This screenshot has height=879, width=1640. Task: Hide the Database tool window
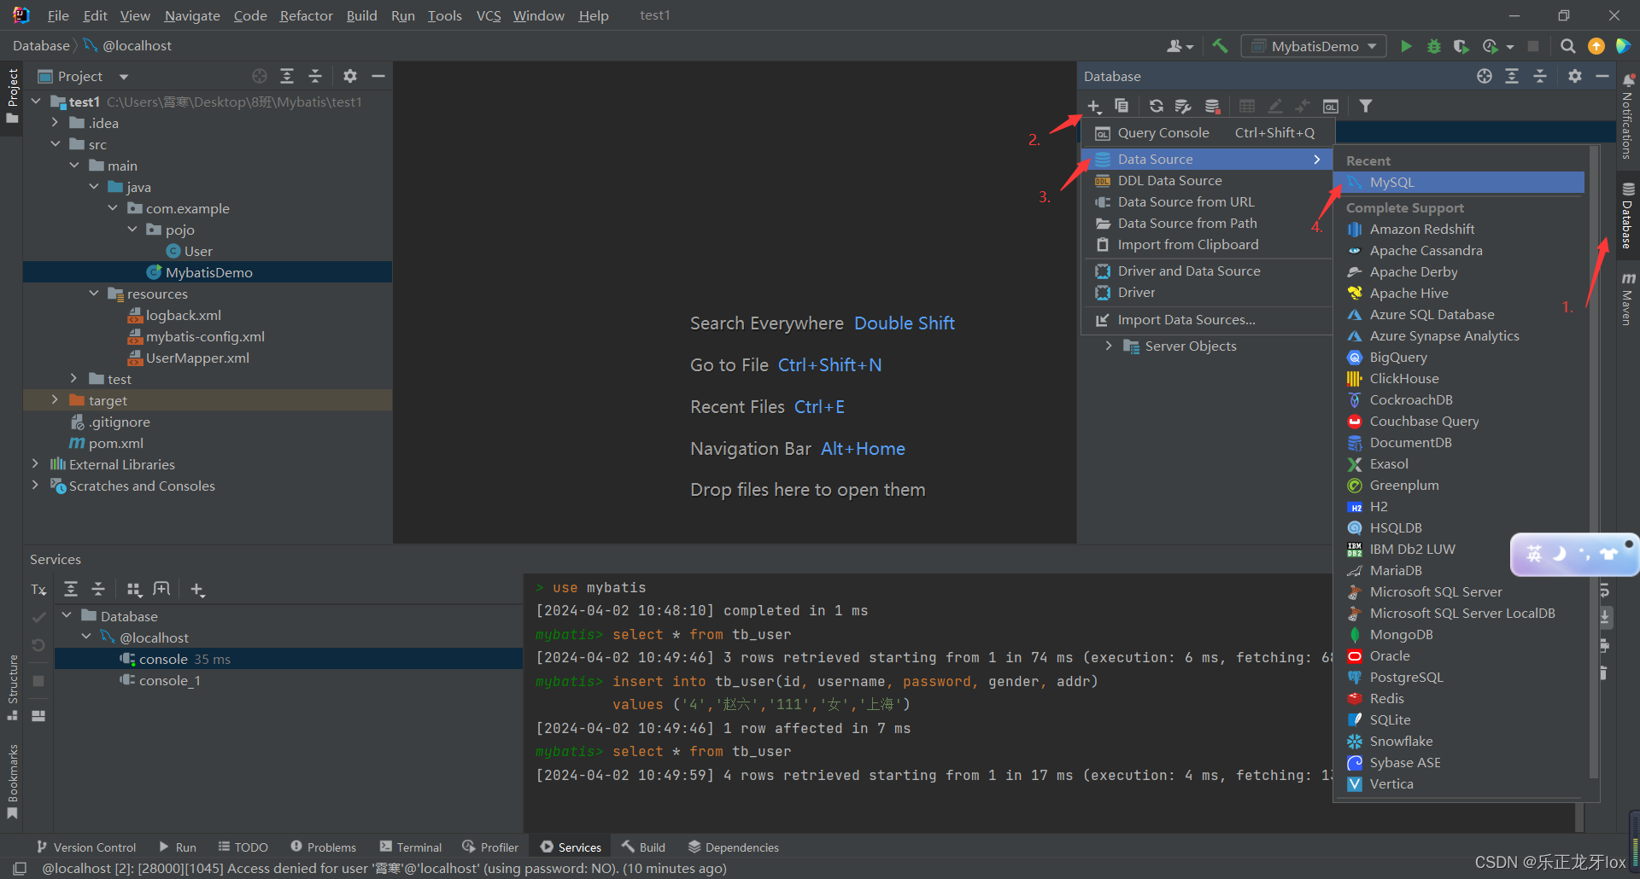click(1602, 76)
